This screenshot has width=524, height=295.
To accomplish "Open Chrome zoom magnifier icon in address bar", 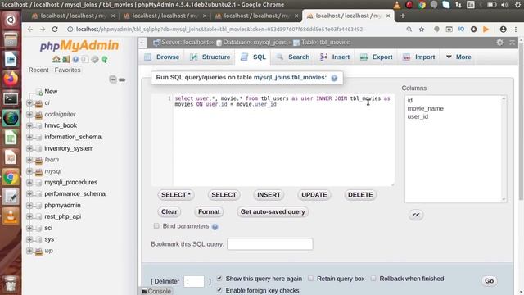I will [409, 29].
